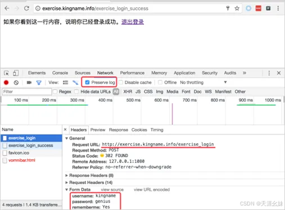
Task: Click the browser address bar URL
Action: (x=95, y=8)
